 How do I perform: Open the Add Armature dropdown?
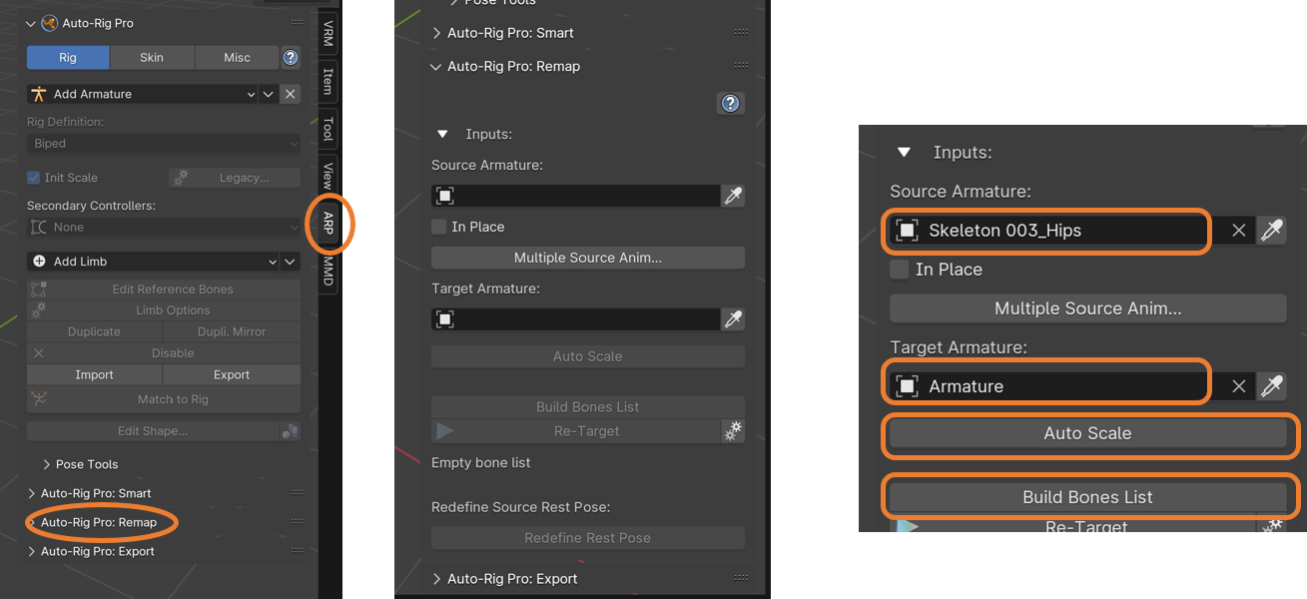tap(143, 94)
